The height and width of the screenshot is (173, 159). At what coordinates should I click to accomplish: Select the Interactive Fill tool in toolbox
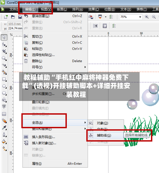tap(4, 149)
